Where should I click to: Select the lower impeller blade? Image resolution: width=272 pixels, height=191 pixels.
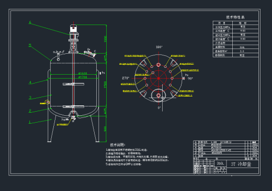[73, 106]
